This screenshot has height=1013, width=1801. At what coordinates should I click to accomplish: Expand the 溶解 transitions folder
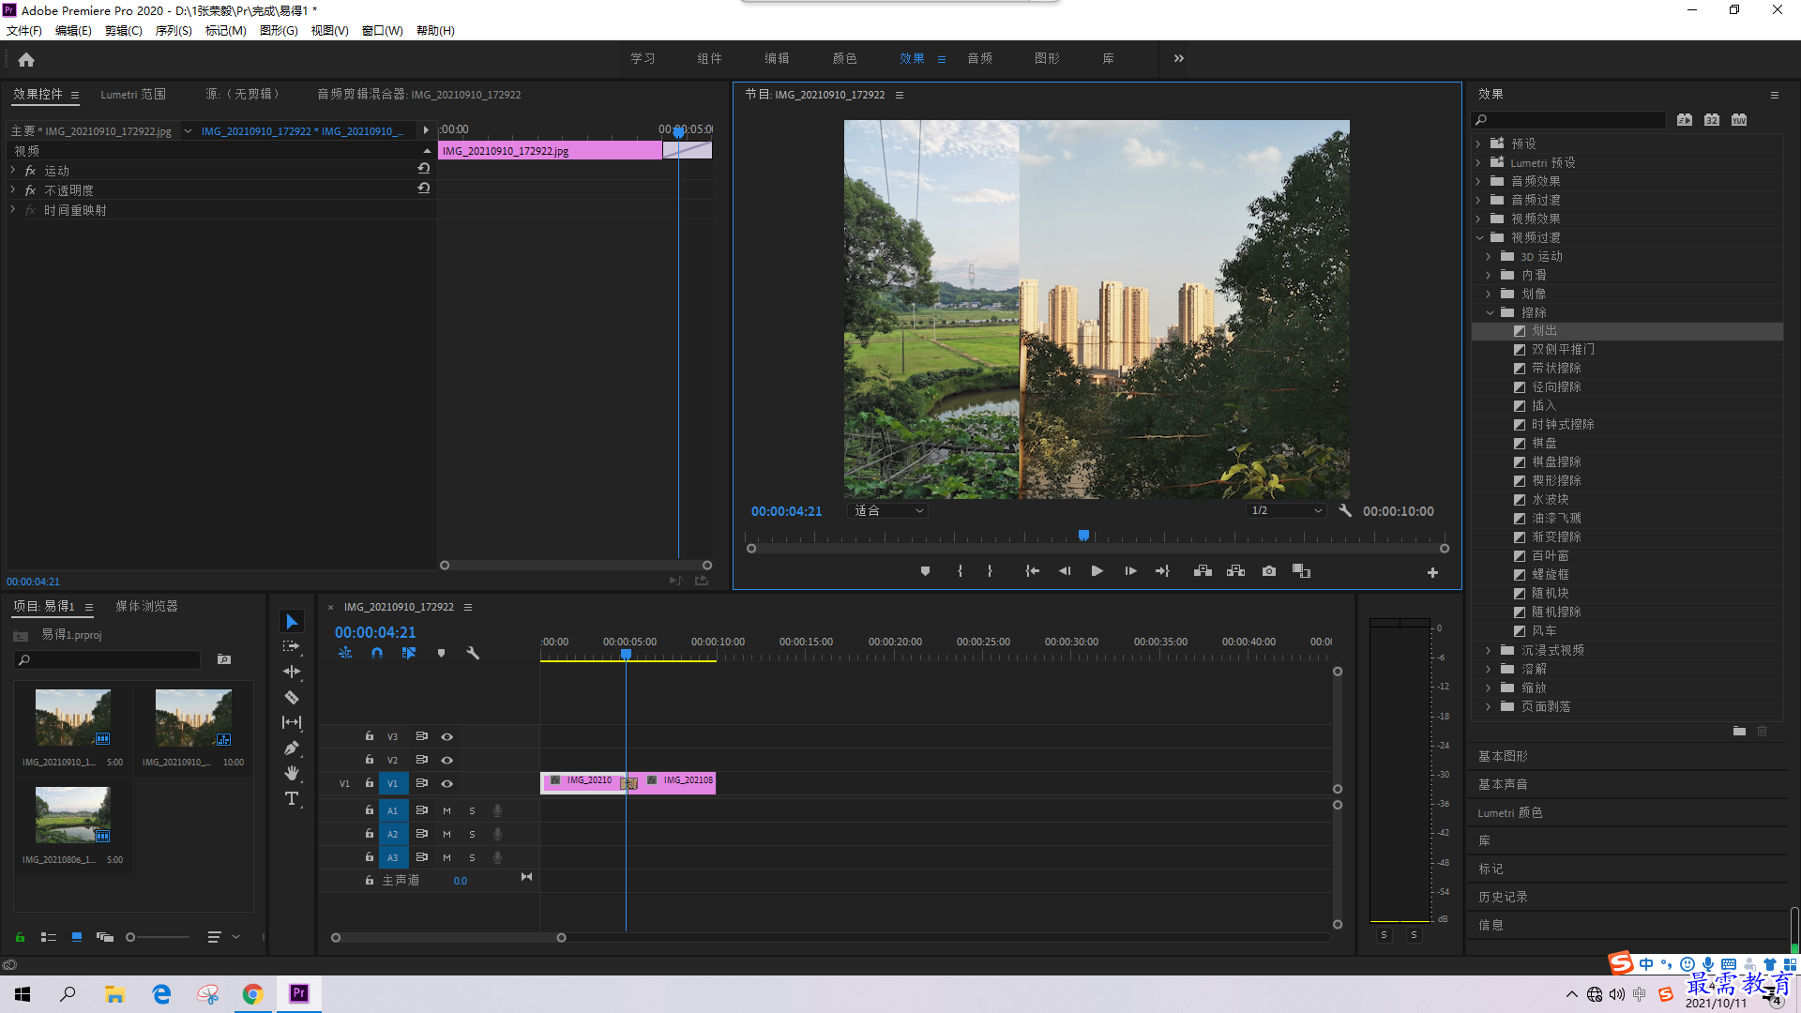(x=1489, y=669)
